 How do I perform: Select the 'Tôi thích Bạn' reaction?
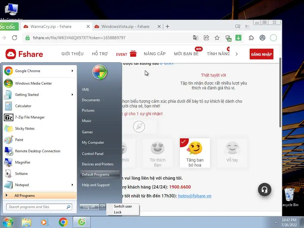(158, 153)
